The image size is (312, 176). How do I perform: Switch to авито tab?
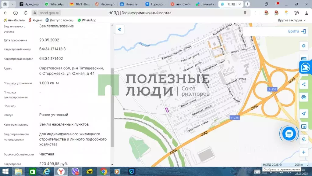180,4
